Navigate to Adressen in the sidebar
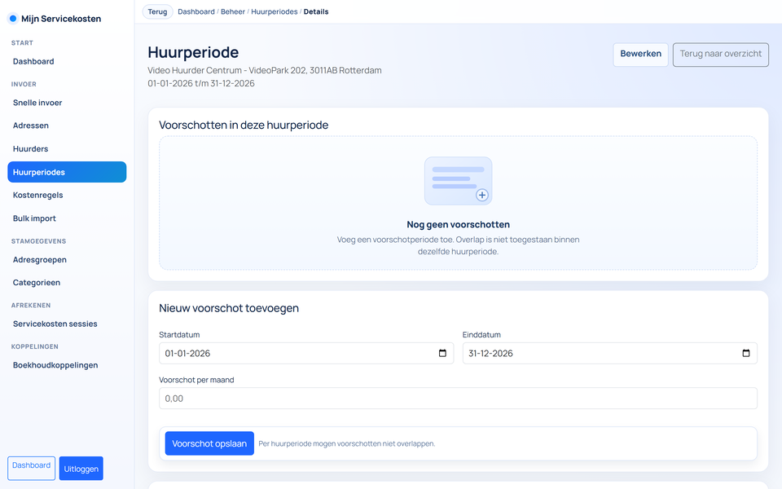 point(29,126)
